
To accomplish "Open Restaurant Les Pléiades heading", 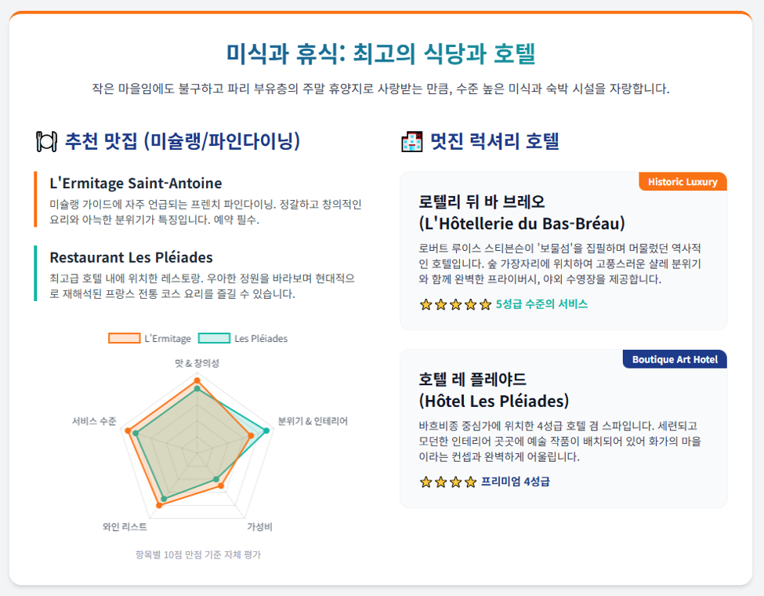I will (x=132, y=257).
